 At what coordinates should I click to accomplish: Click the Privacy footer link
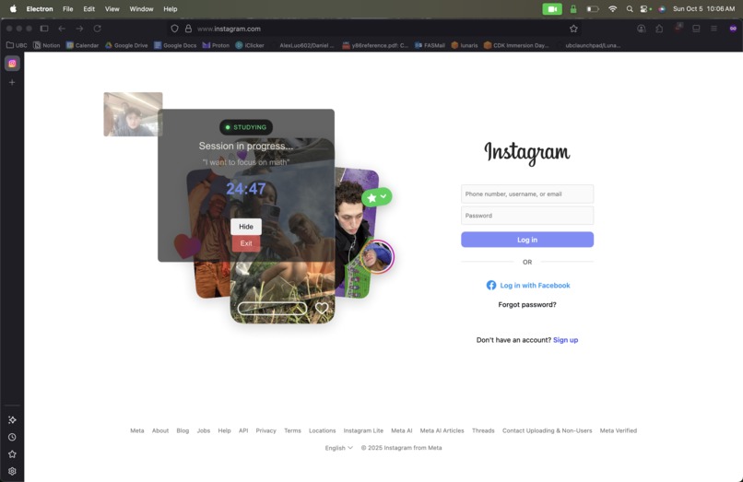click(265, 430)
